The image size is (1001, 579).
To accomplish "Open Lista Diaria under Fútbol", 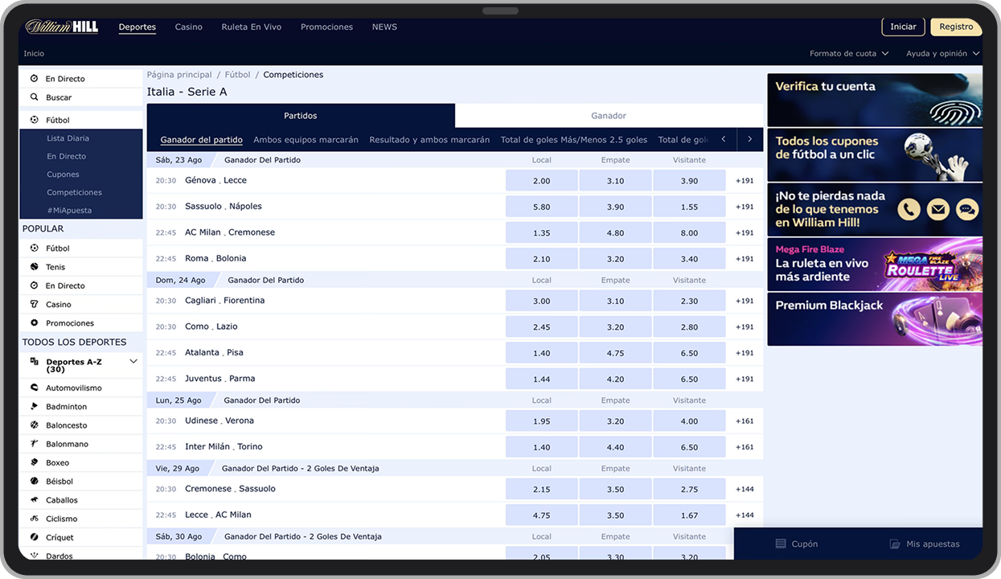I will point(68,138).
